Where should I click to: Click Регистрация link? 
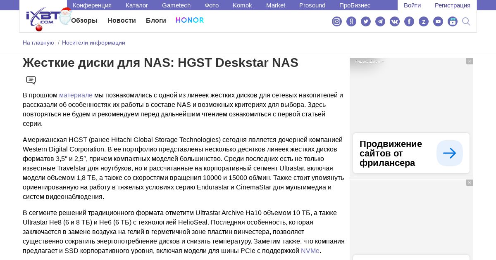[x=453, y=5]
